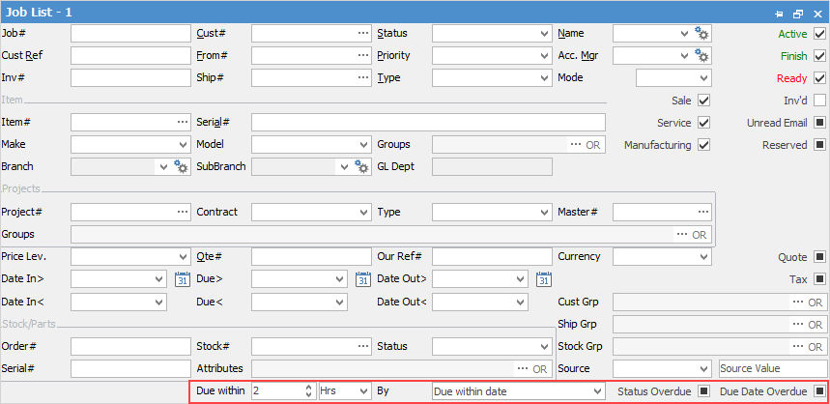Increase the Due within value stepper
830x404 pixels.
click(x=308, y=388)
